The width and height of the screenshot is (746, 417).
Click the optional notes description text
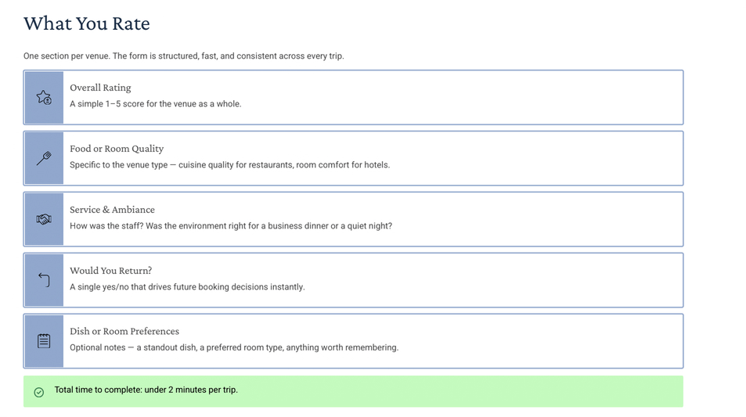coord(234,347)
